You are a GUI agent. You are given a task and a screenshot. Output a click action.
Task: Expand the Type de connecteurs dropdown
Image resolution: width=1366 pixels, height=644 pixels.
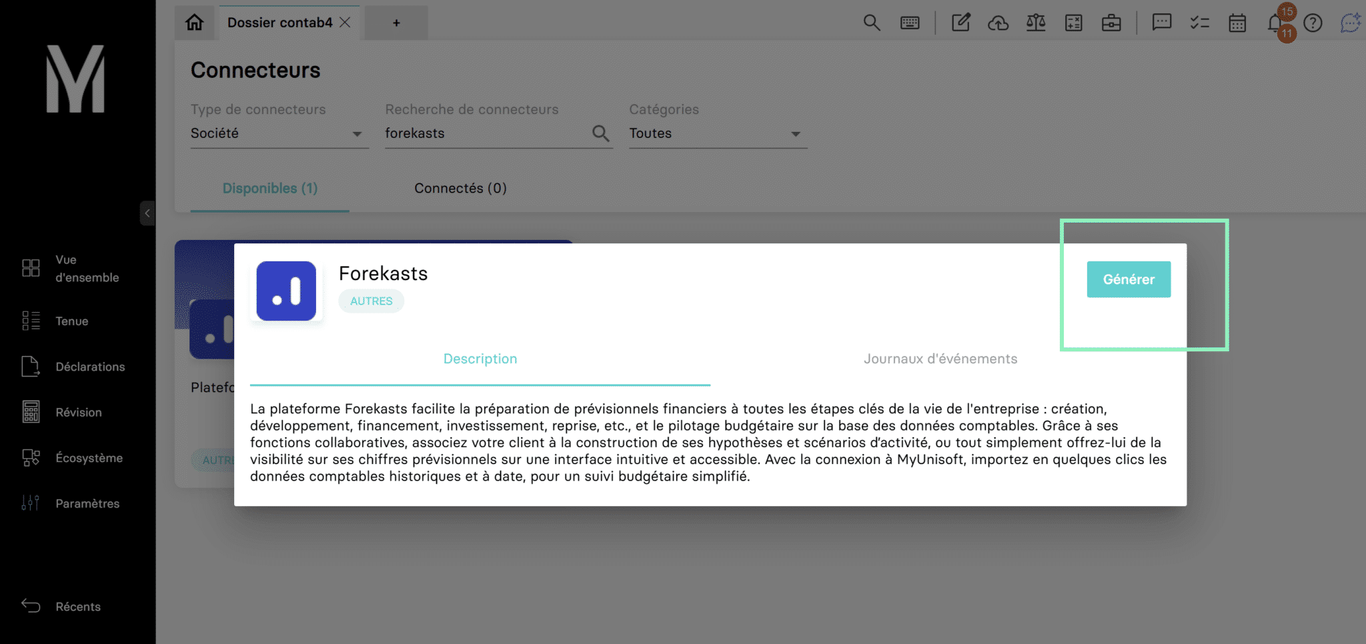tap(279, 133)
